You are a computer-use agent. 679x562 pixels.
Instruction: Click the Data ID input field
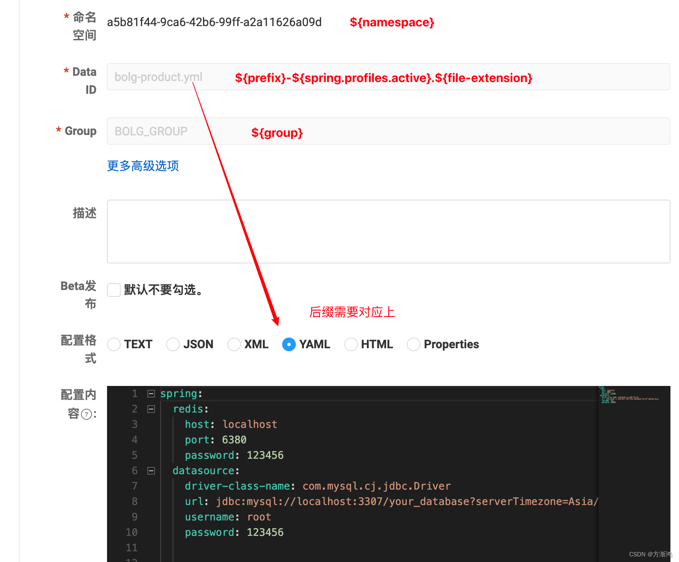388,77
